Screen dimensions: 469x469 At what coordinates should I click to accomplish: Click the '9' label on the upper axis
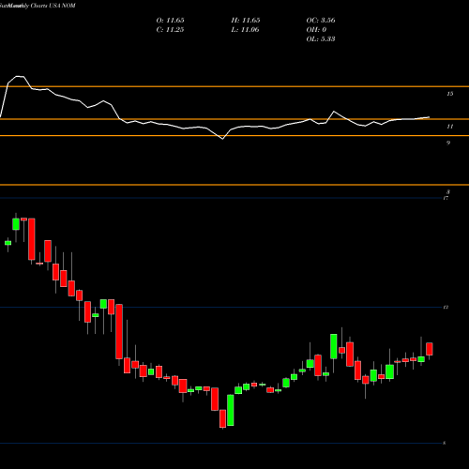click(448, 143)
